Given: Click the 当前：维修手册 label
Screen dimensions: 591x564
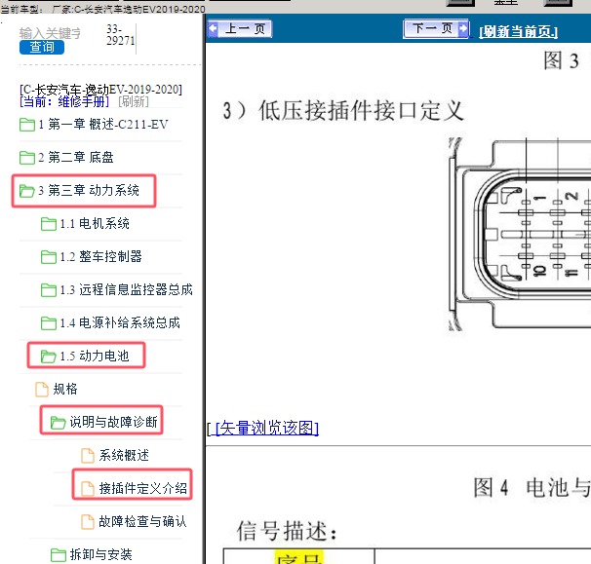Looking at the screenshot, I should click(64, 101).
